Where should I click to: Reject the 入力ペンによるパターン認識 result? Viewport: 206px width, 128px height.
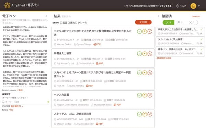click(150, 73)
